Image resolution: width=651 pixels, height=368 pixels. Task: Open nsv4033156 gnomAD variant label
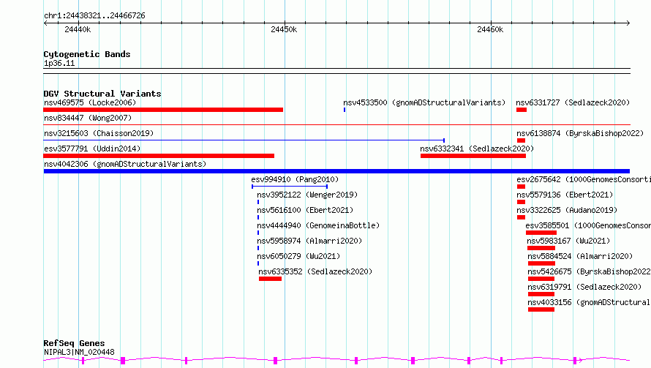(x=589, y=302)
